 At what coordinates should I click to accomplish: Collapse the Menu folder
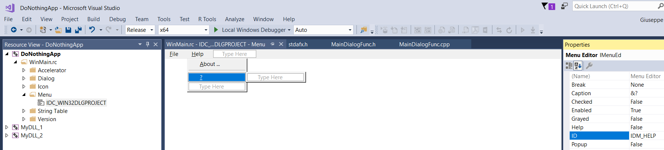(x=24, y=95)
